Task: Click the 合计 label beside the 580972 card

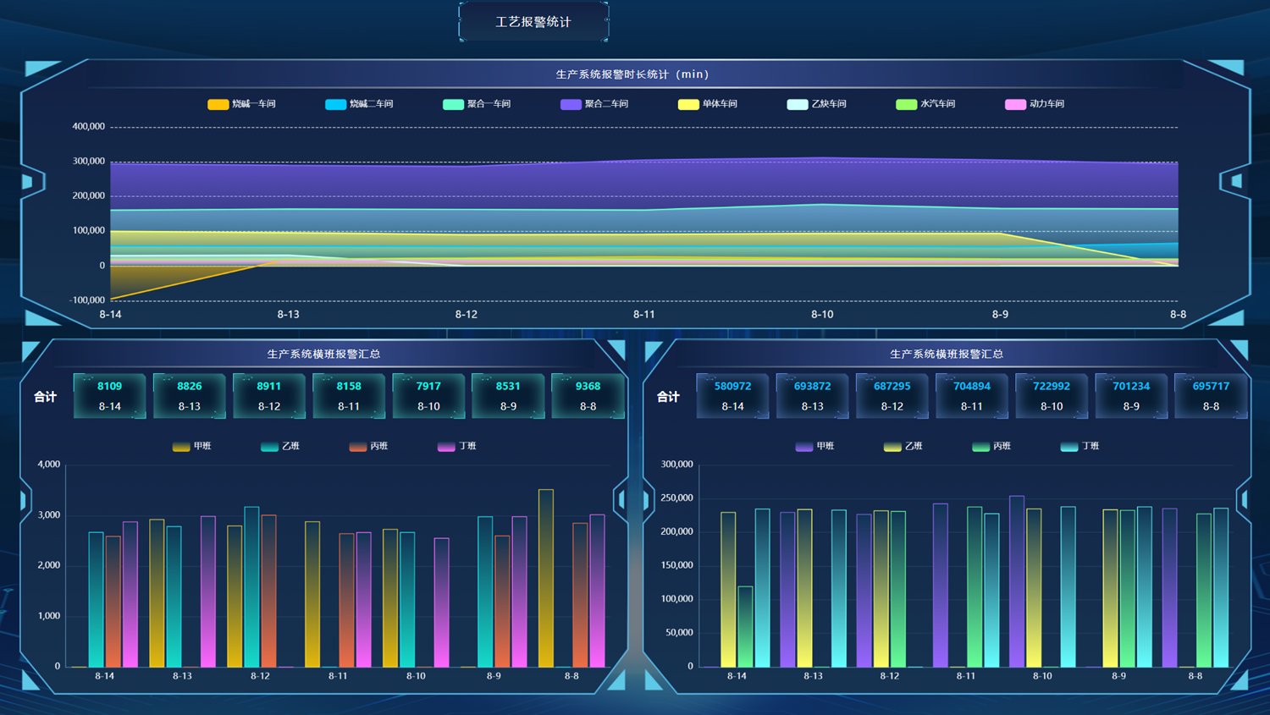Action: click(669, 396)
